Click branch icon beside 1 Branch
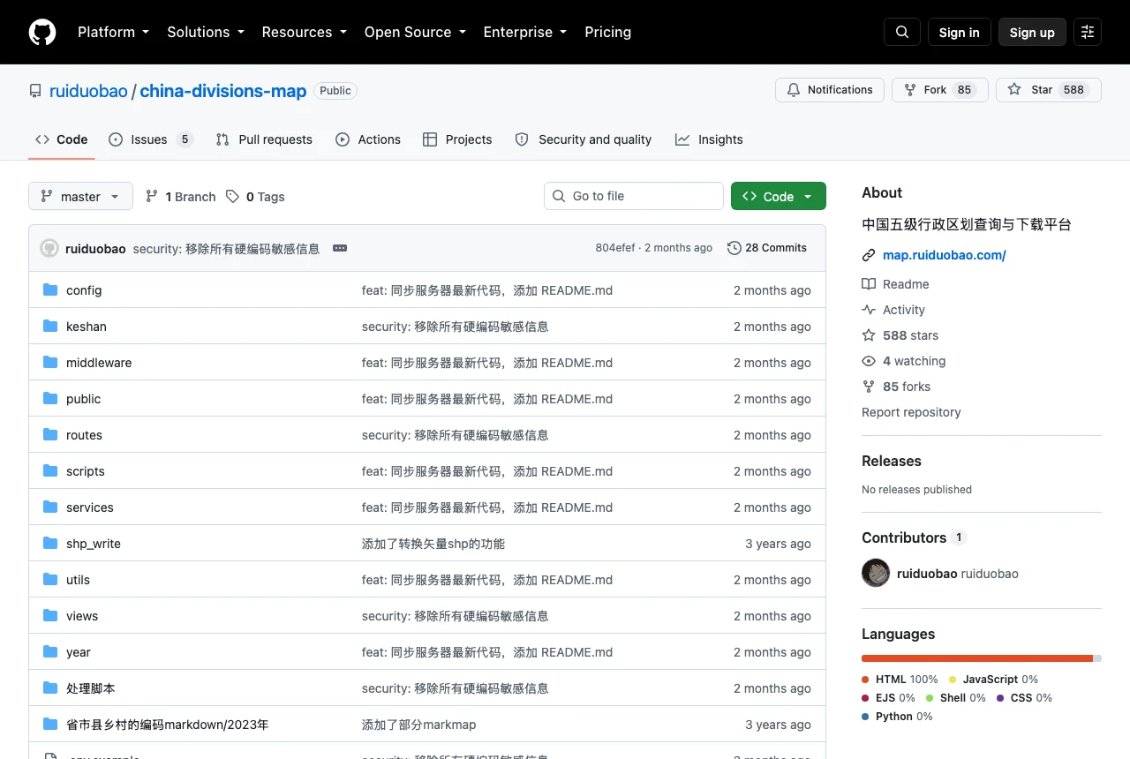Screen dimensions: 1130x759 152,196
